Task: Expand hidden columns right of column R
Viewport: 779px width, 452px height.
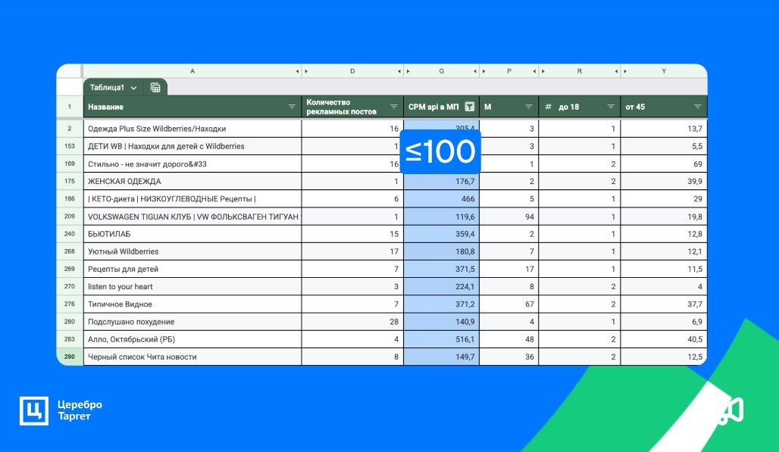Action: pyautogui.click(x=617, y=71)
